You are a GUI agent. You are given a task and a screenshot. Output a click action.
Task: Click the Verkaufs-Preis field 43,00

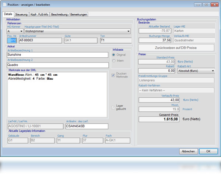pyautogui.click(x=159, y=100)
